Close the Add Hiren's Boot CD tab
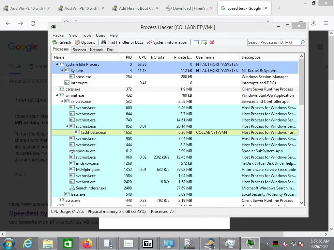Image resolution: width=334 pixels, height=250 pixels. tap(157, 8)
